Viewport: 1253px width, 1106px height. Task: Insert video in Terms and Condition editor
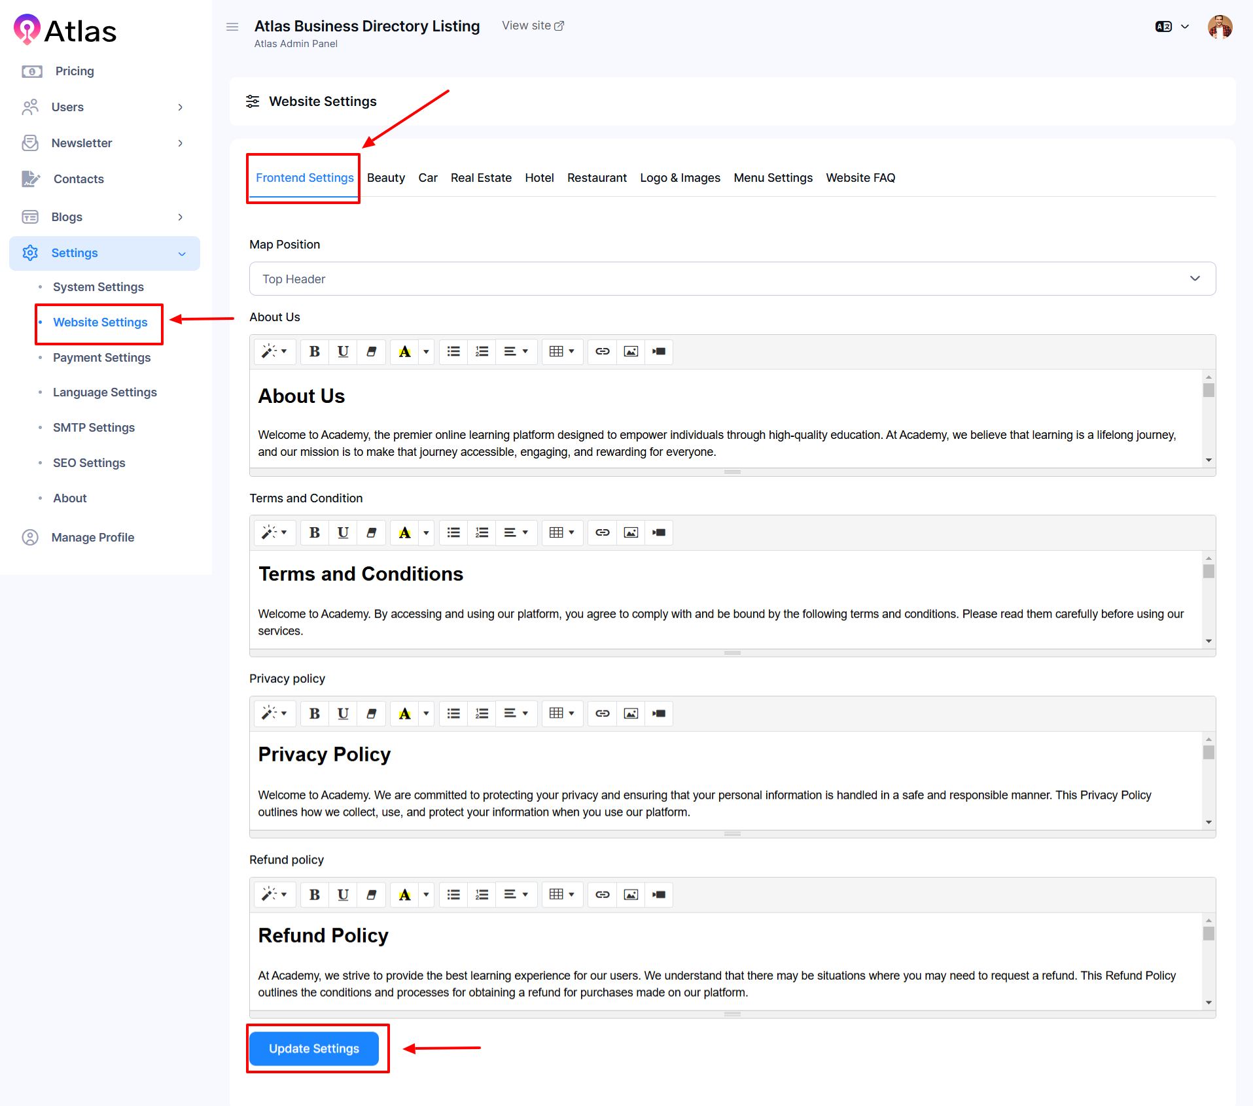[x=659, y=533]
